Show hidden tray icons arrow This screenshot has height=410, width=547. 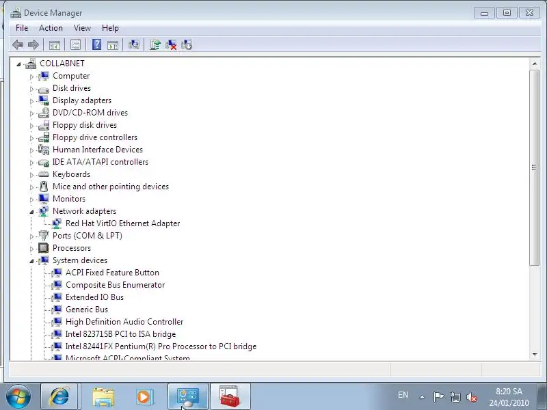pyautogui.click(x=422, y=397)
